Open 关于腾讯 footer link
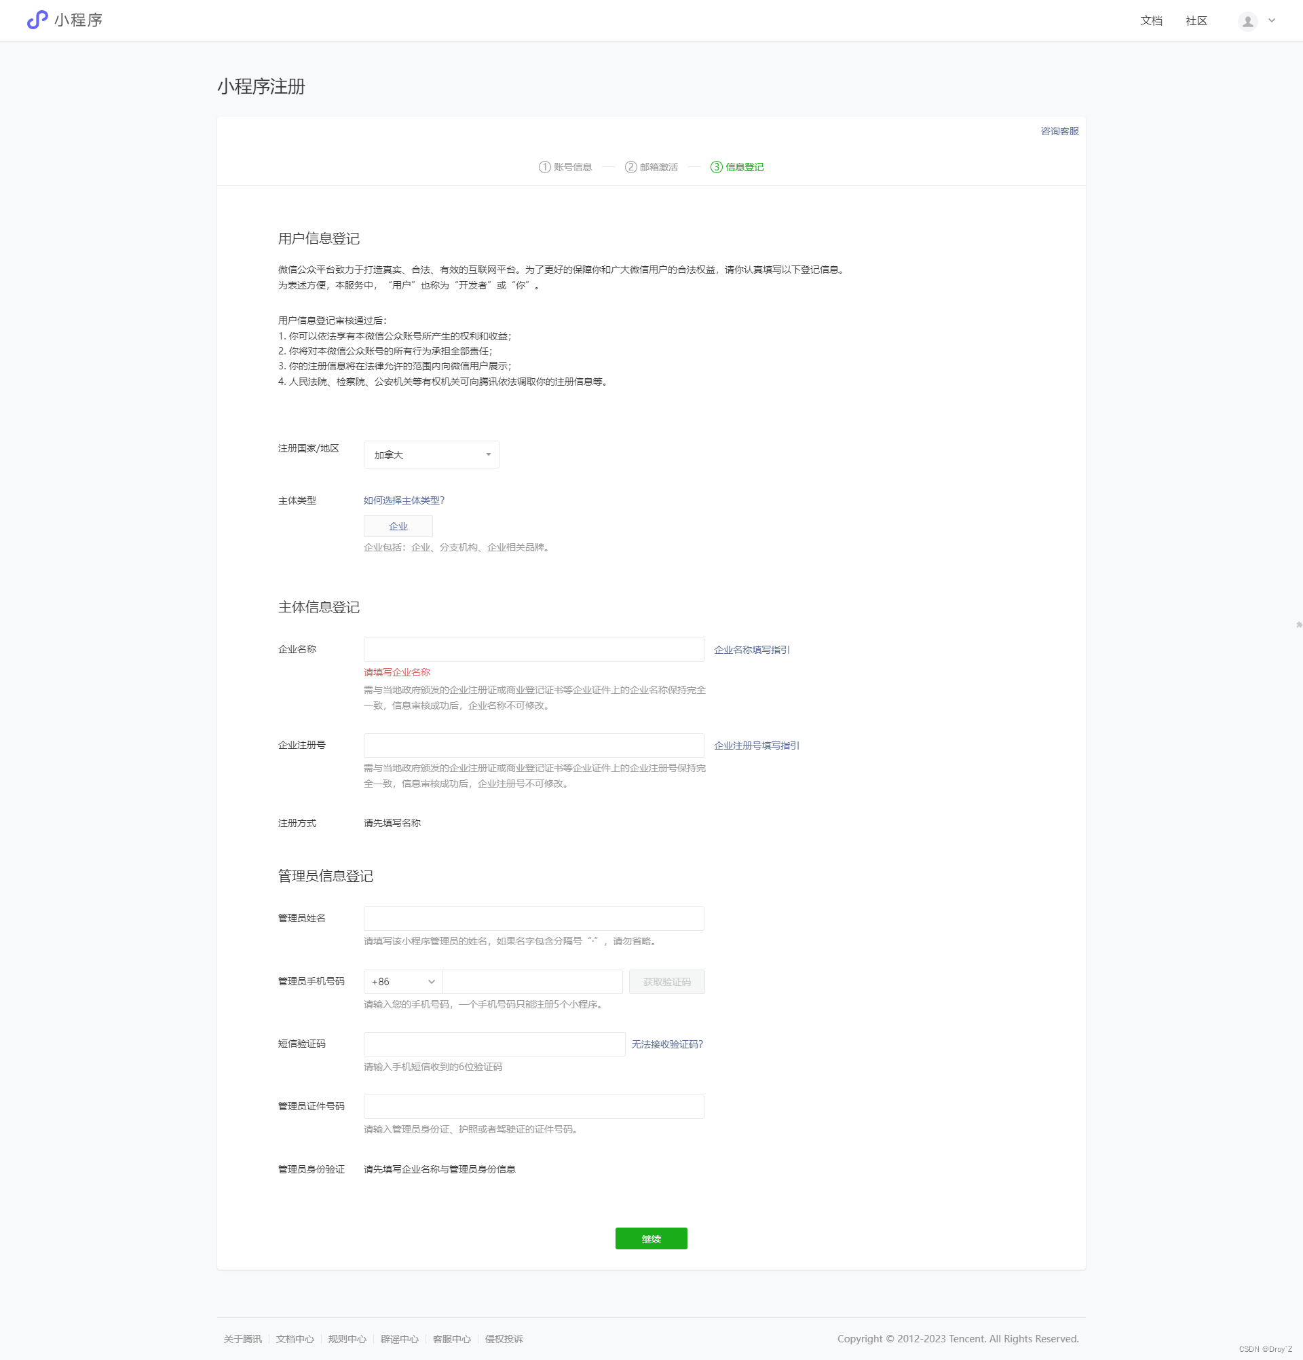The width and height of the screenshot is (1303, 1360). (x=243, y=1339)
